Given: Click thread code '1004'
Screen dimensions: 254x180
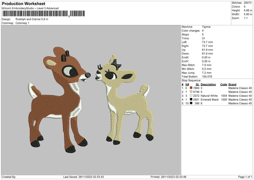Looking at the screenshot, I should pyautogui.click(x=224, y=96).
